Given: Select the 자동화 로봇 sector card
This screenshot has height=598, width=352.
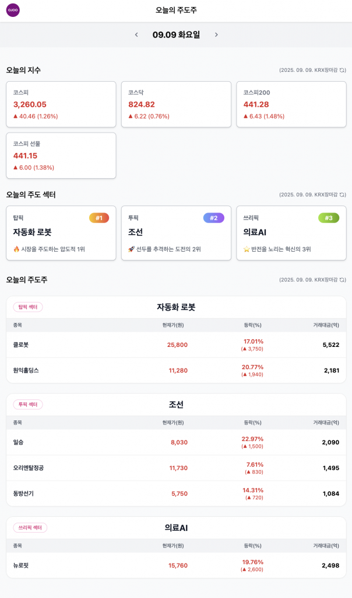Looking at the screenshot, I should tap(61, 233).
